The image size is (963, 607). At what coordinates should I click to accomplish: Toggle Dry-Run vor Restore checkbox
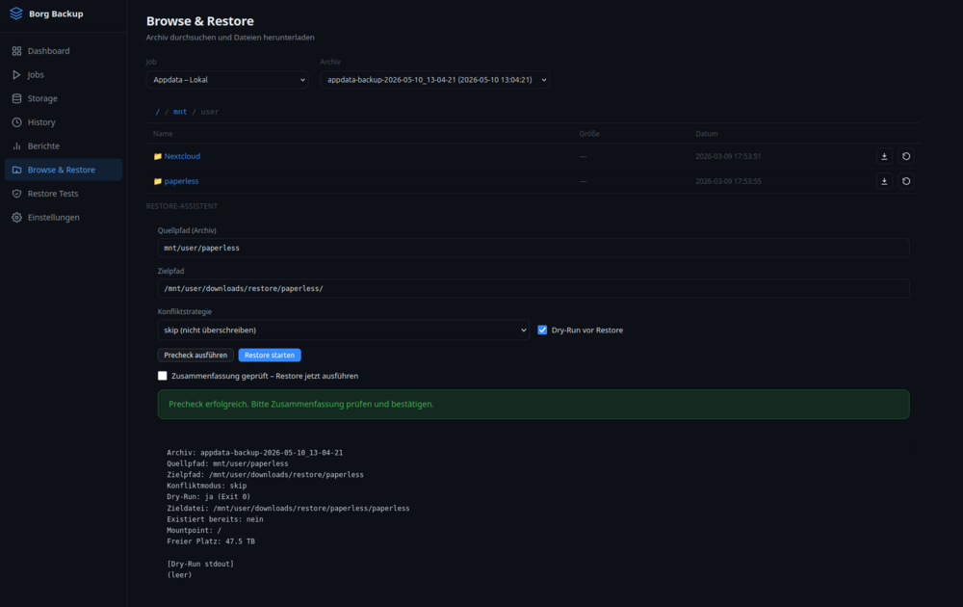tap(542, 330)
